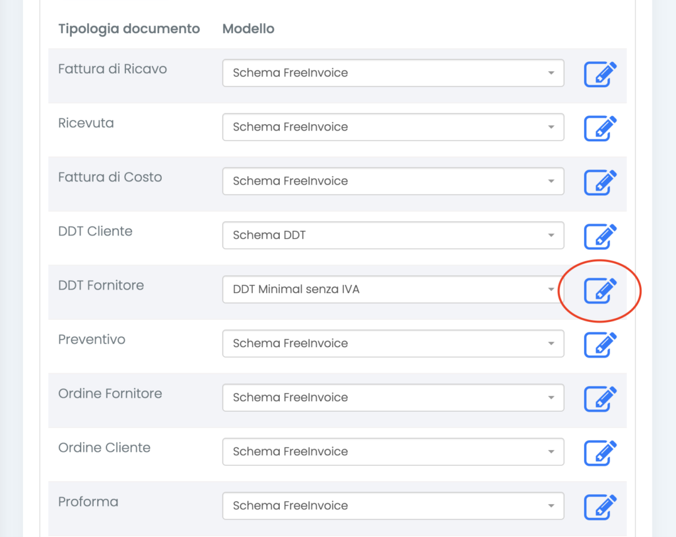
Task: Edit the Ordine Cliente model
Action: pos(600,453)
